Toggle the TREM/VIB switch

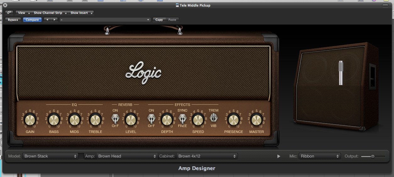213,118
